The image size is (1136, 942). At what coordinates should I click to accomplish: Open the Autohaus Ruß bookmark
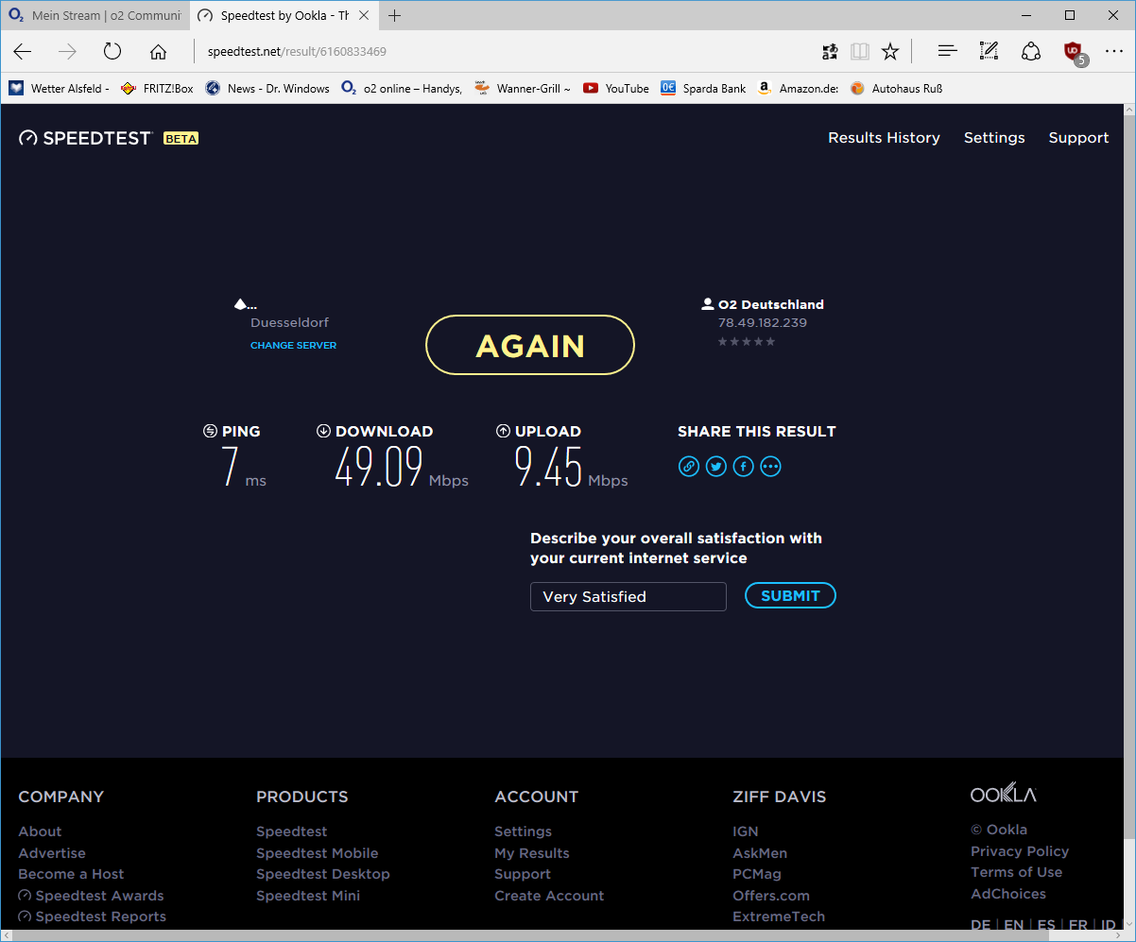896,88
